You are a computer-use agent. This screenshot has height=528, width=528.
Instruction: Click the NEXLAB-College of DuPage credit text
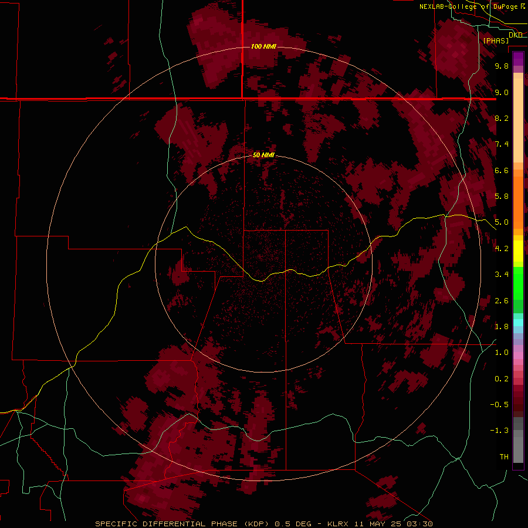[x=470, y=6]
